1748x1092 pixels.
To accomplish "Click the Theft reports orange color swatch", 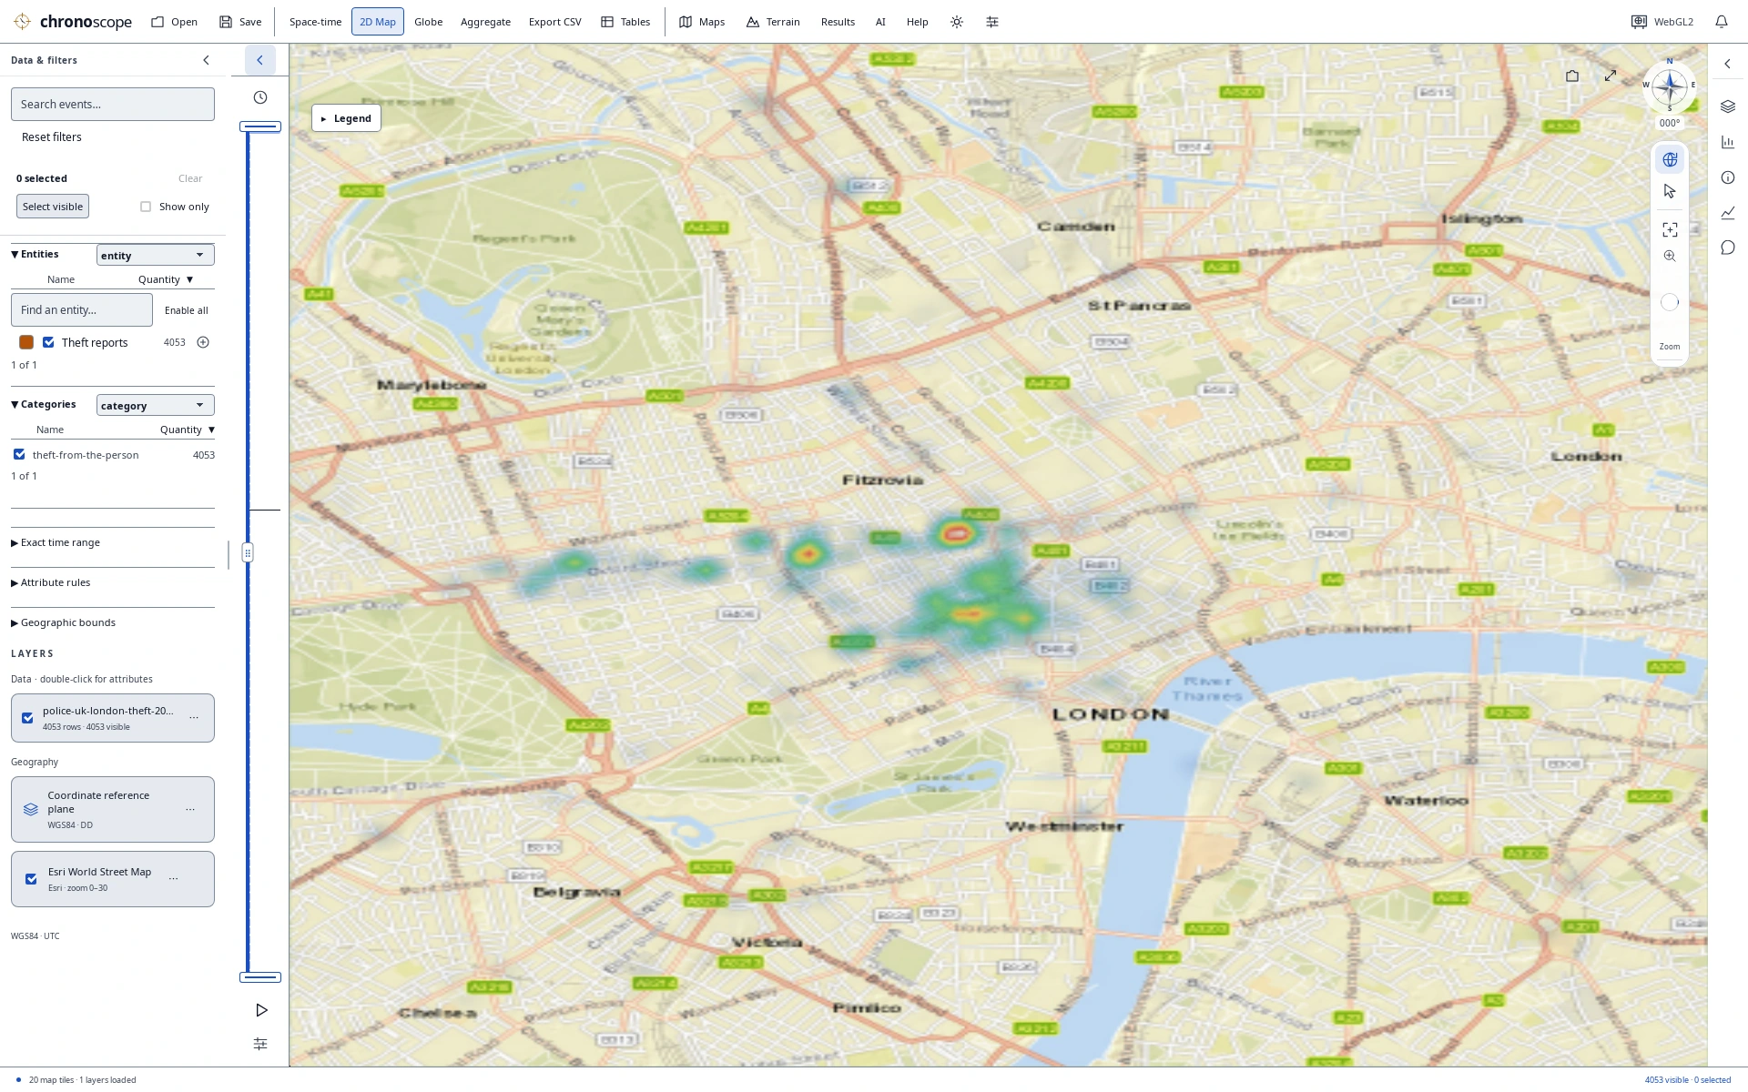I will tap(26, 342).
